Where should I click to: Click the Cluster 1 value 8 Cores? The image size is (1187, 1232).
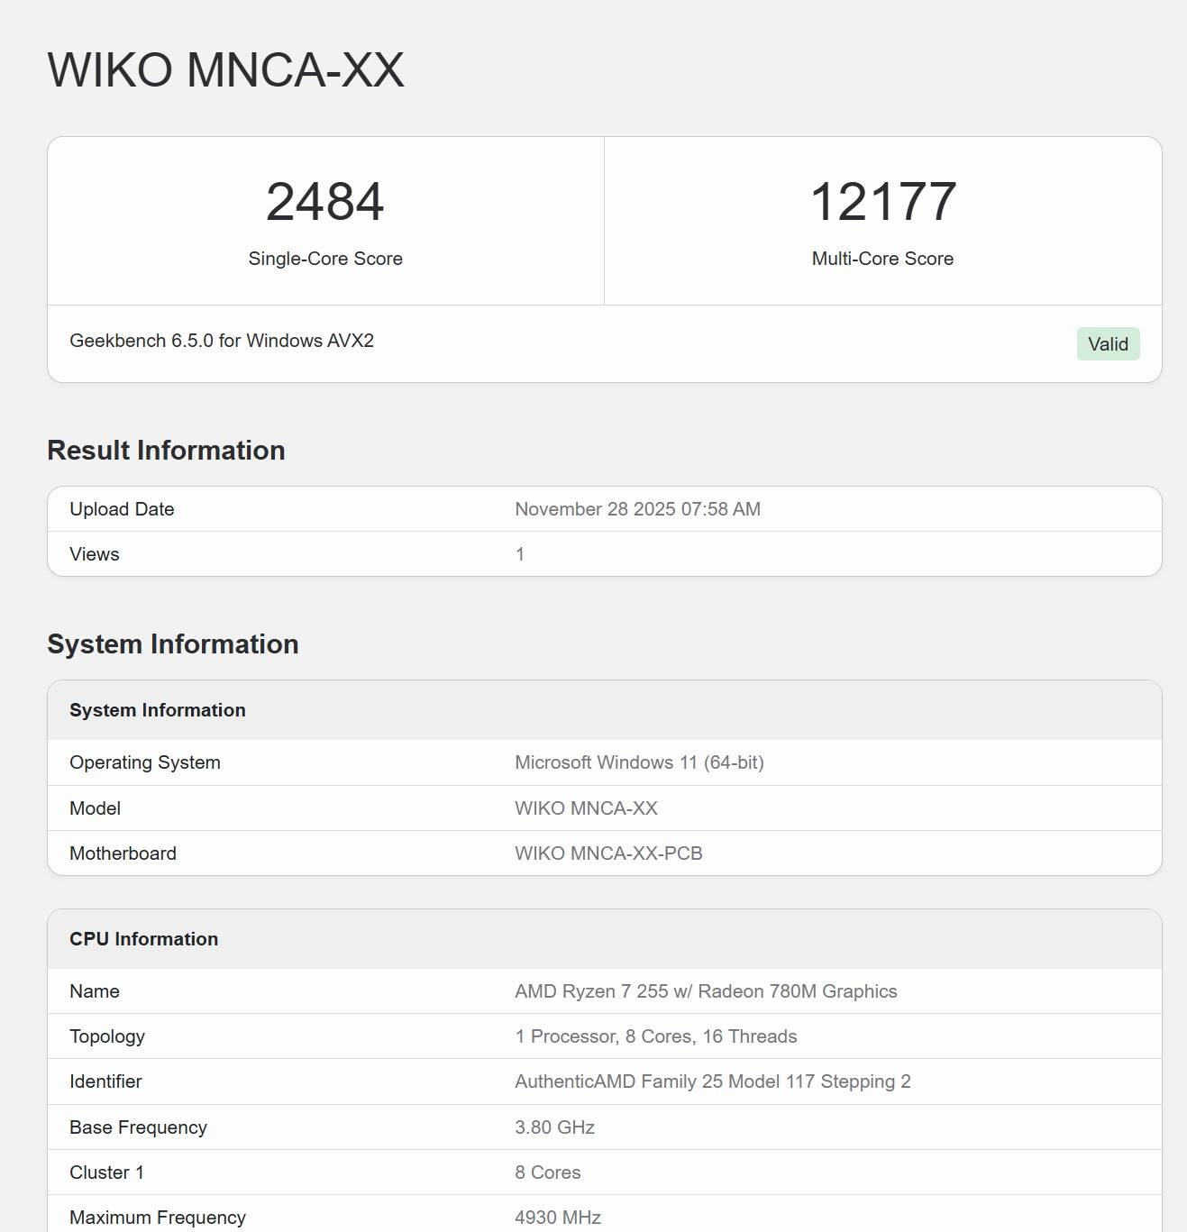tap(547, 1173)
